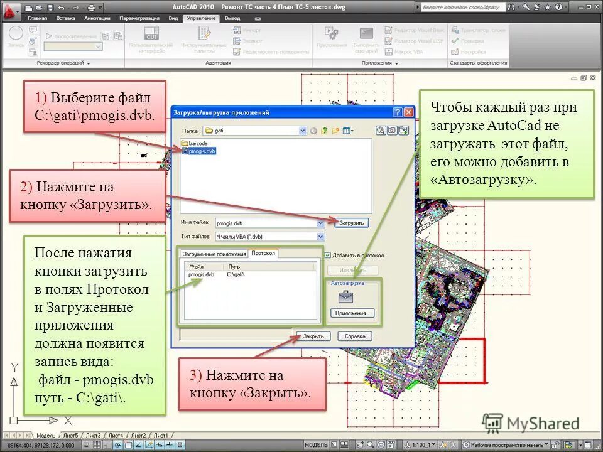Click the Импорт customization item
Image resolution: width=603 pixels, height=452 pixels.
[x=247, y=30]
